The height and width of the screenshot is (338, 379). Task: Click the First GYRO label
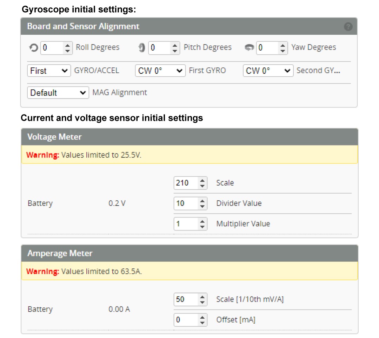pos(207,70)
